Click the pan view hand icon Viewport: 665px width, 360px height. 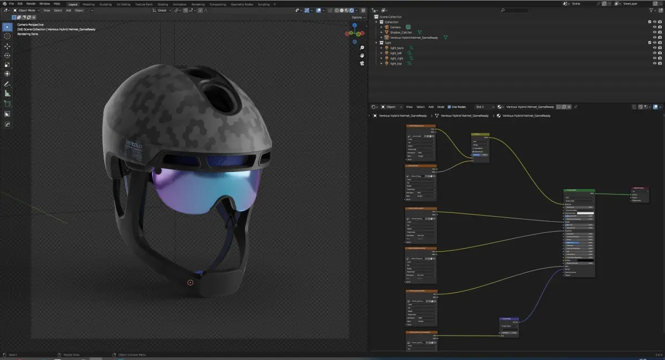click(362, 55)
